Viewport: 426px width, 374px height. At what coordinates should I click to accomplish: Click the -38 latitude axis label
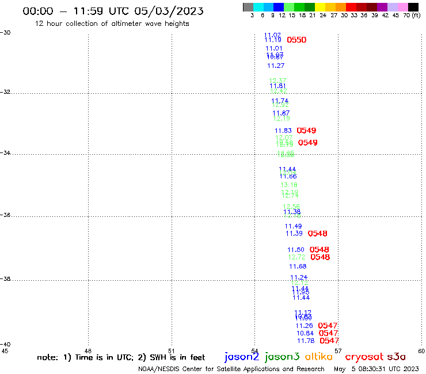click(x=5, y=279)
